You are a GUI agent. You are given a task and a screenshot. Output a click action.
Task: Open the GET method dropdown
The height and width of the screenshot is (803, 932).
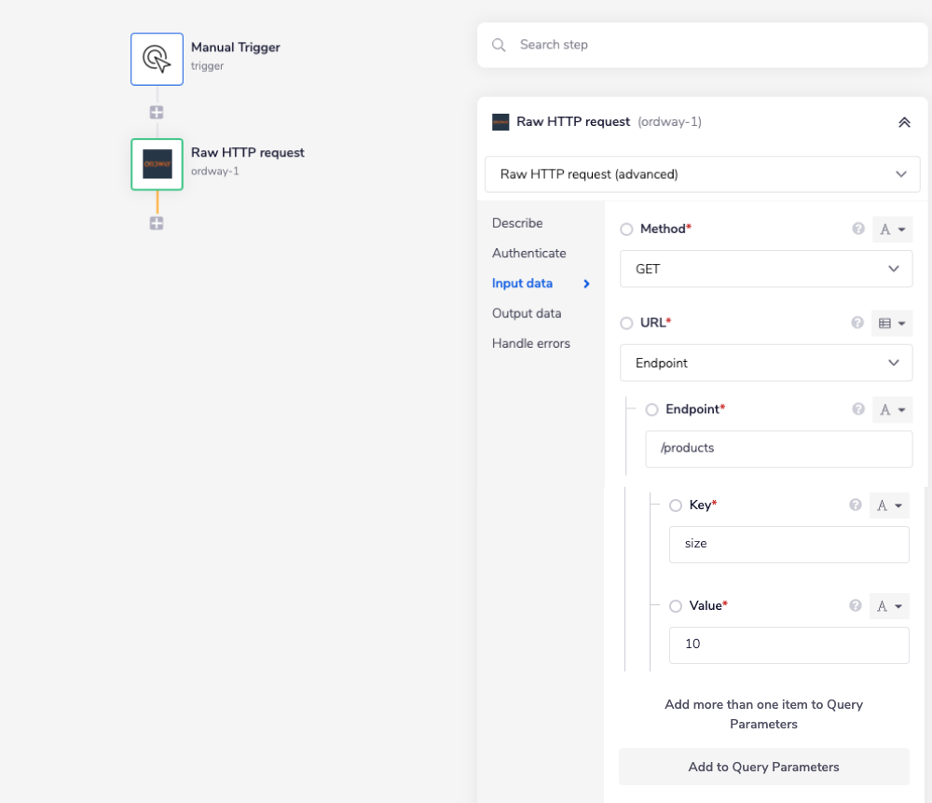coord(766,269)
